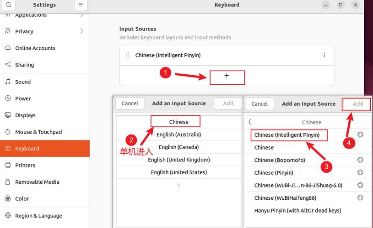Screen dimensions: 373x228
Task: Cancel the right Add an Input Source dialog
Action: tap(259, 104)
